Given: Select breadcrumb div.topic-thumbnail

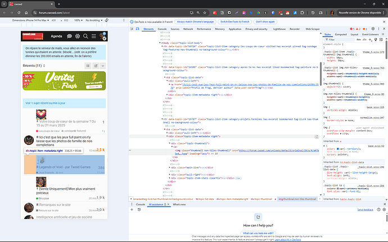Looking at the screenshot, I should pyautogui.click(x=261, y=199).
